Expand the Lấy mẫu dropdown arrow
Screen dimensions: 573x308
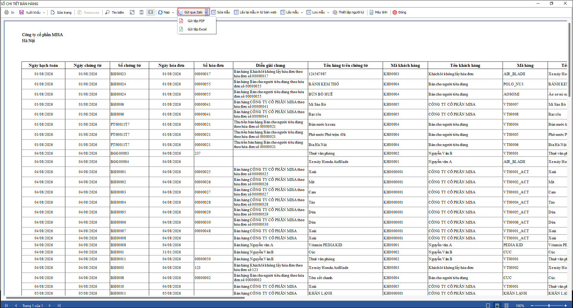point(302,13)
